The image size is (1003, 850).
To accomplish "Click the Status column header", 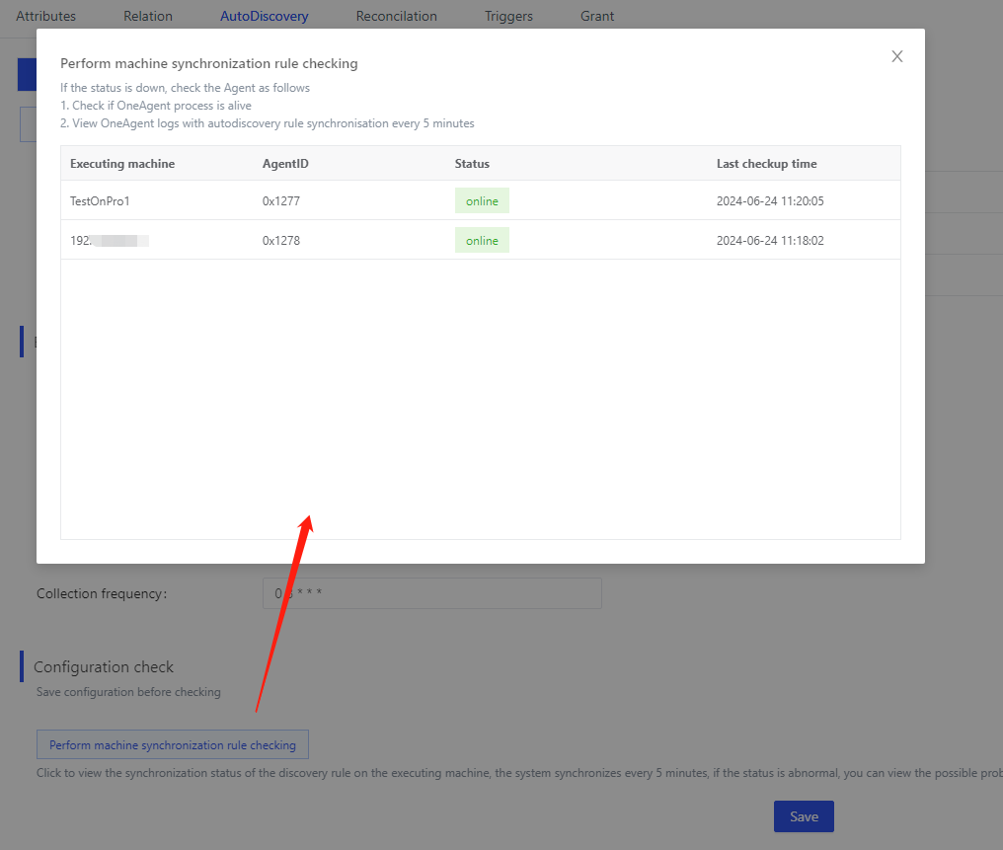I will [x=472, y=164].
